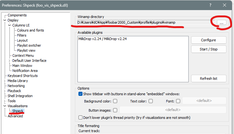The image size is (234, 134).
Task: Open the Filters page
Action: pos(22,35)
